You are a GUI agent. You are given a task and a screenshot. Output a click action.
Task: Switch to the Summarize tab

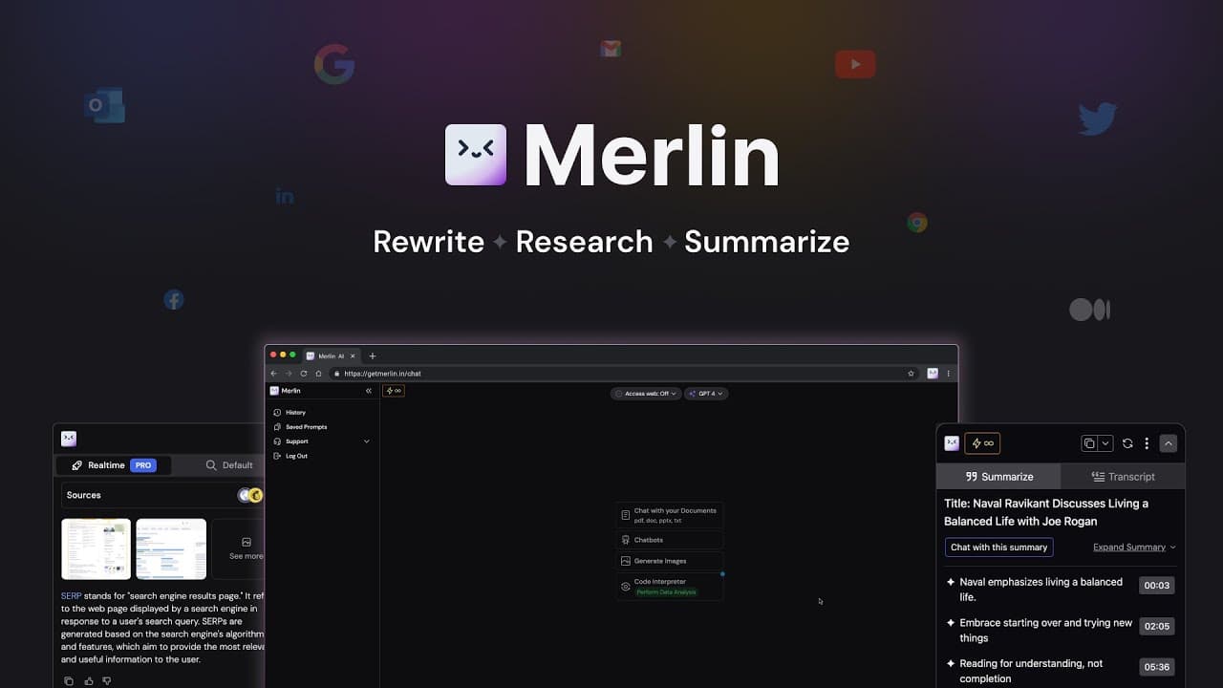click(998, 476)
